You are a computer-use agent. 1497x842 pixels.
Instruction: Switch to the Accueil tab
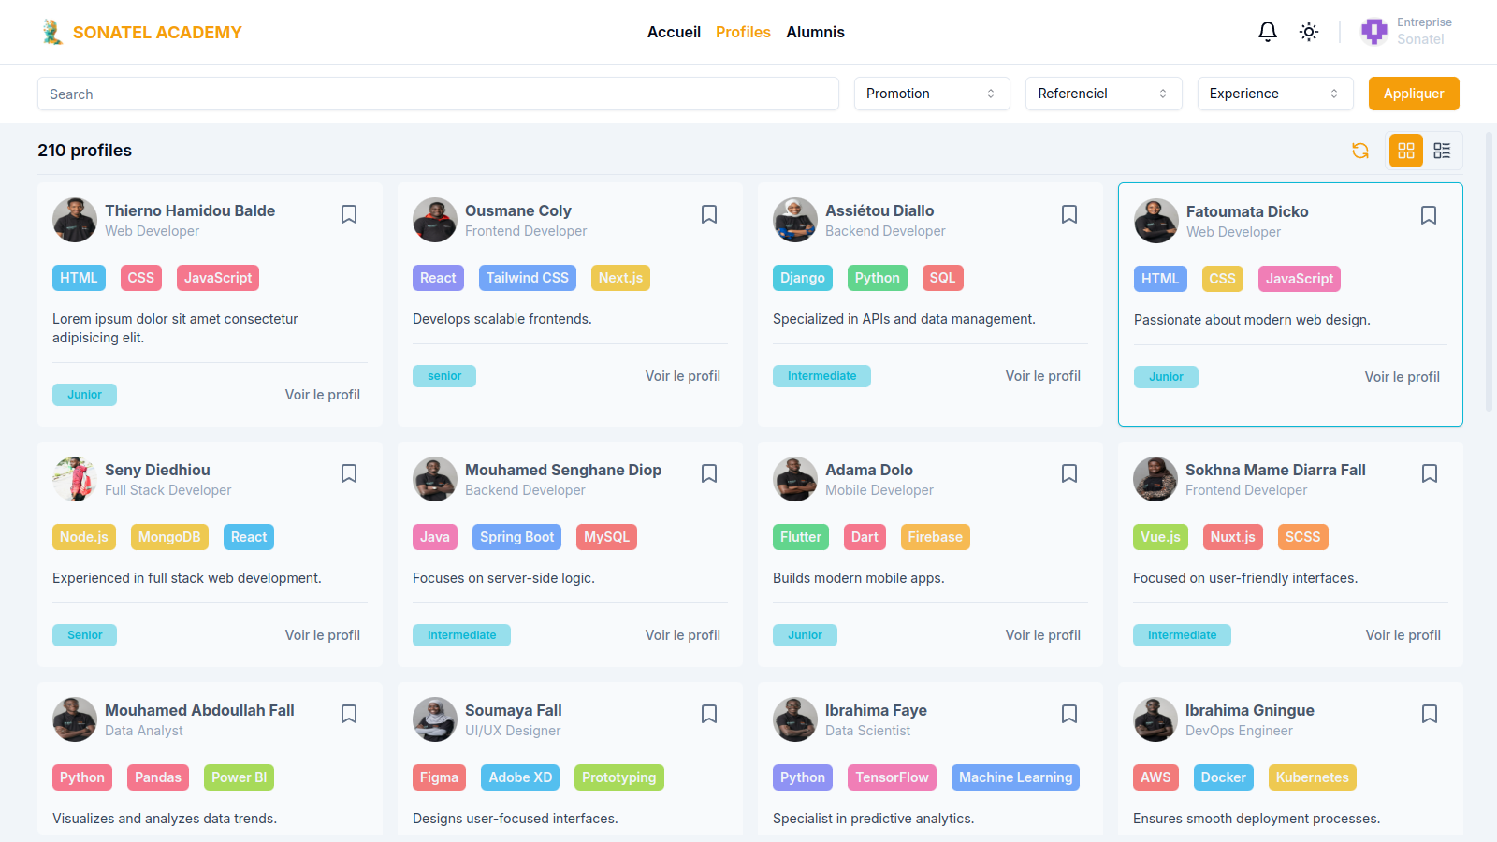[674, 31]
